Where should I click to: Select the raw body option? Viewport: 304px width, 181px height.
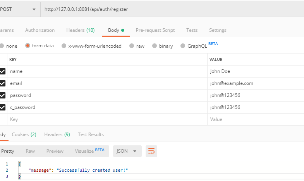pyautogui.click(x=132, y=46)
